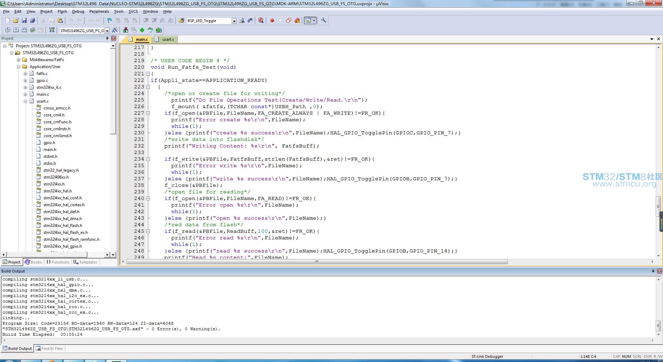Screen dimensions: 663x362
Task: Click the Open file folder icon
Action: pos(16,21)
